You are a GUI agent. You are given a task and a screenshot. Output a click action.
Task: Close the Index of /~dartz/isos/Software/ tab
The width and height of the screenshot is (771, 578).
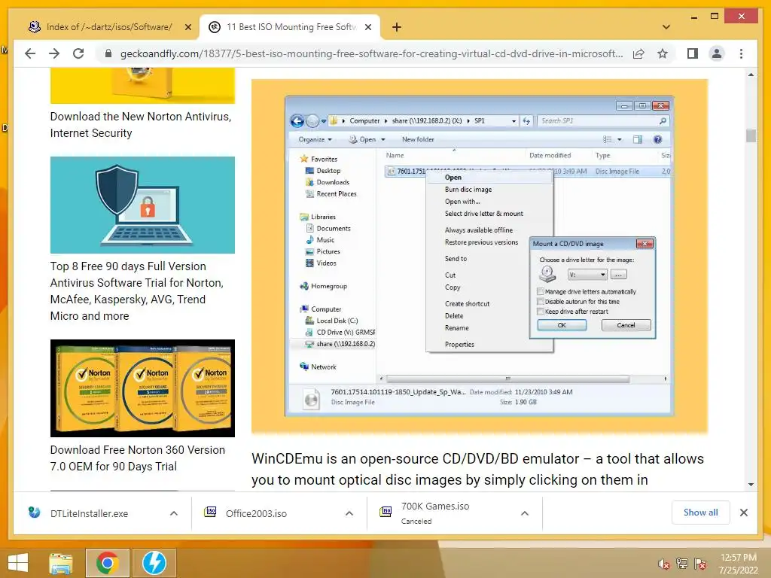tap(187, 27)
